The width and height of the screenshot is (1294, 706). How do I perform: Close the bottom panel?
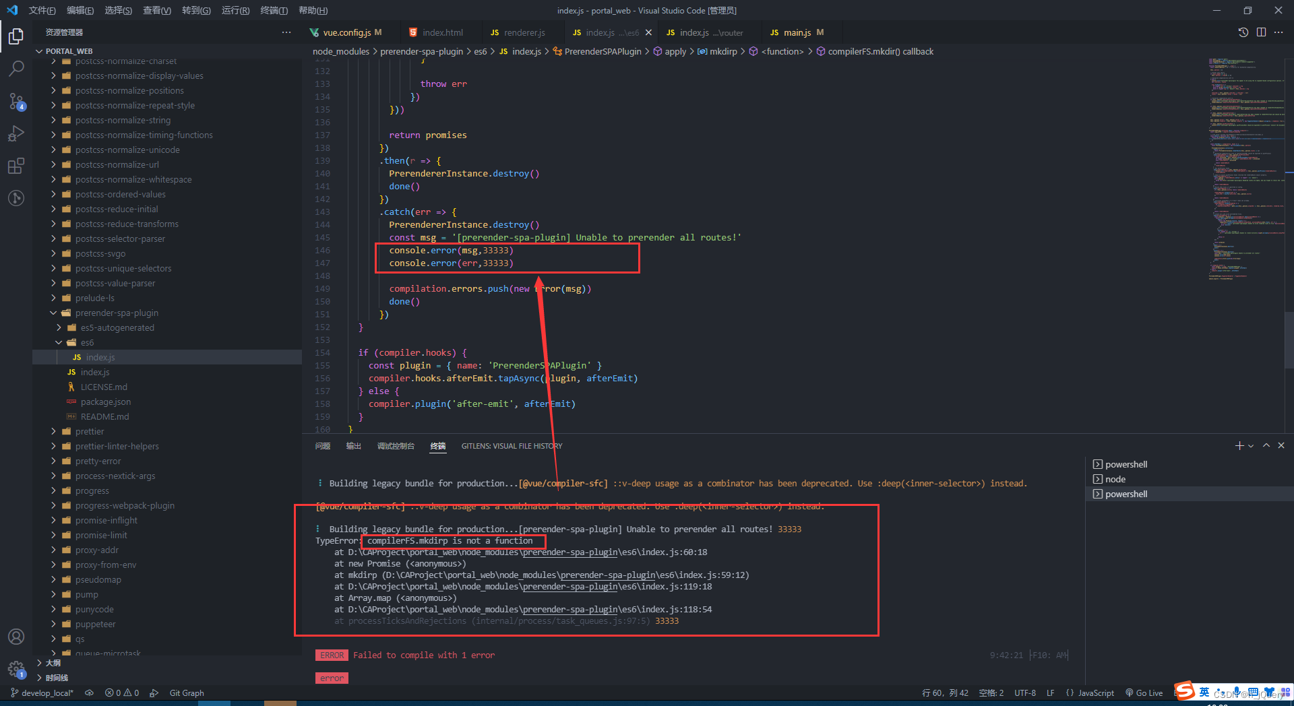[1281, 446]
